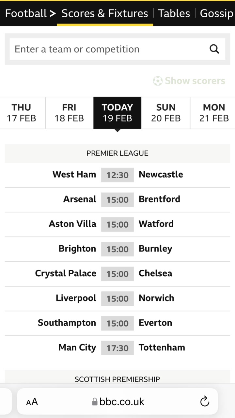Open the Scottish Premiership header

[x=117, y=379]
